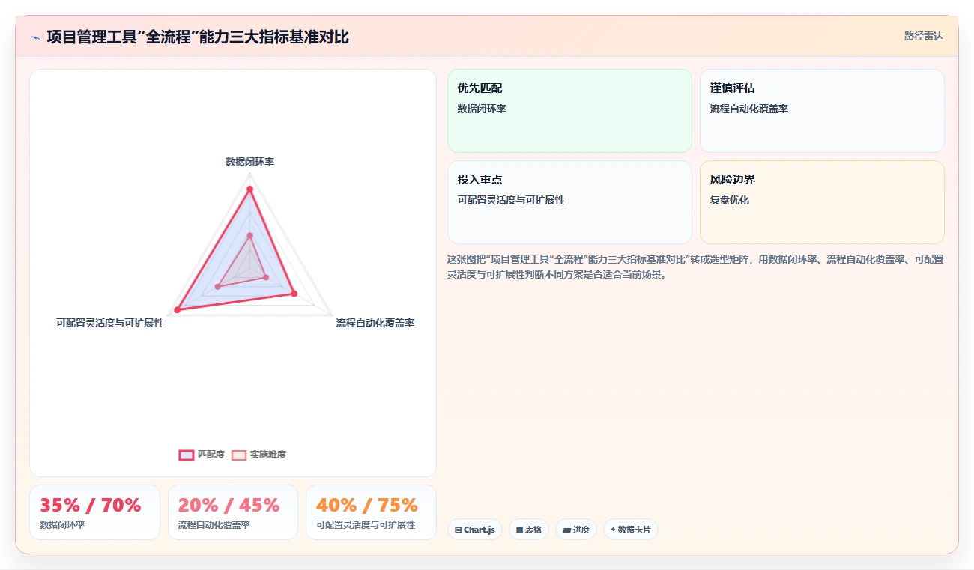Click the lightning icon beside the title

click(36, 37)
